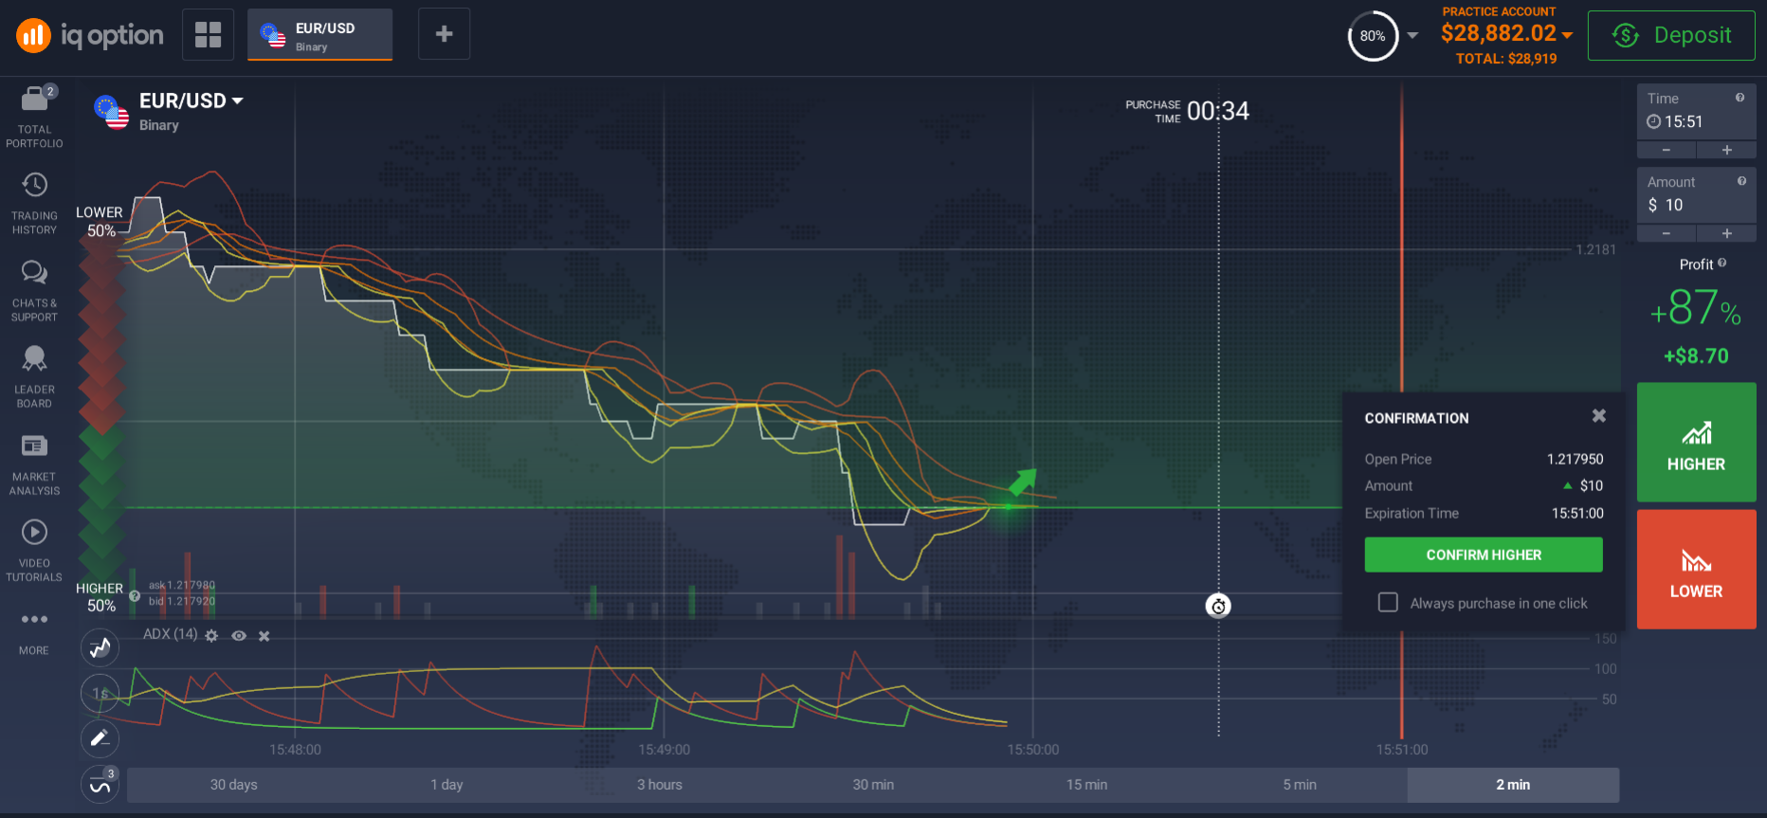Click the iq option logo
Image resolution: width=1767 pixels, height=818 pixels.
point(90,36)
